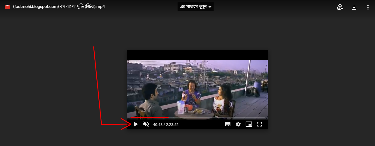Click the 40:48 / 2:23:52 time display
Screen dimensions: 375x146
[166, 125]
